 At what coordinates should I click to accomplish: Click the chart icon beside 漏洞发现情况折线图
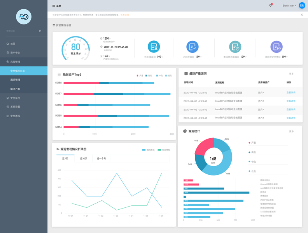(58, 149)
